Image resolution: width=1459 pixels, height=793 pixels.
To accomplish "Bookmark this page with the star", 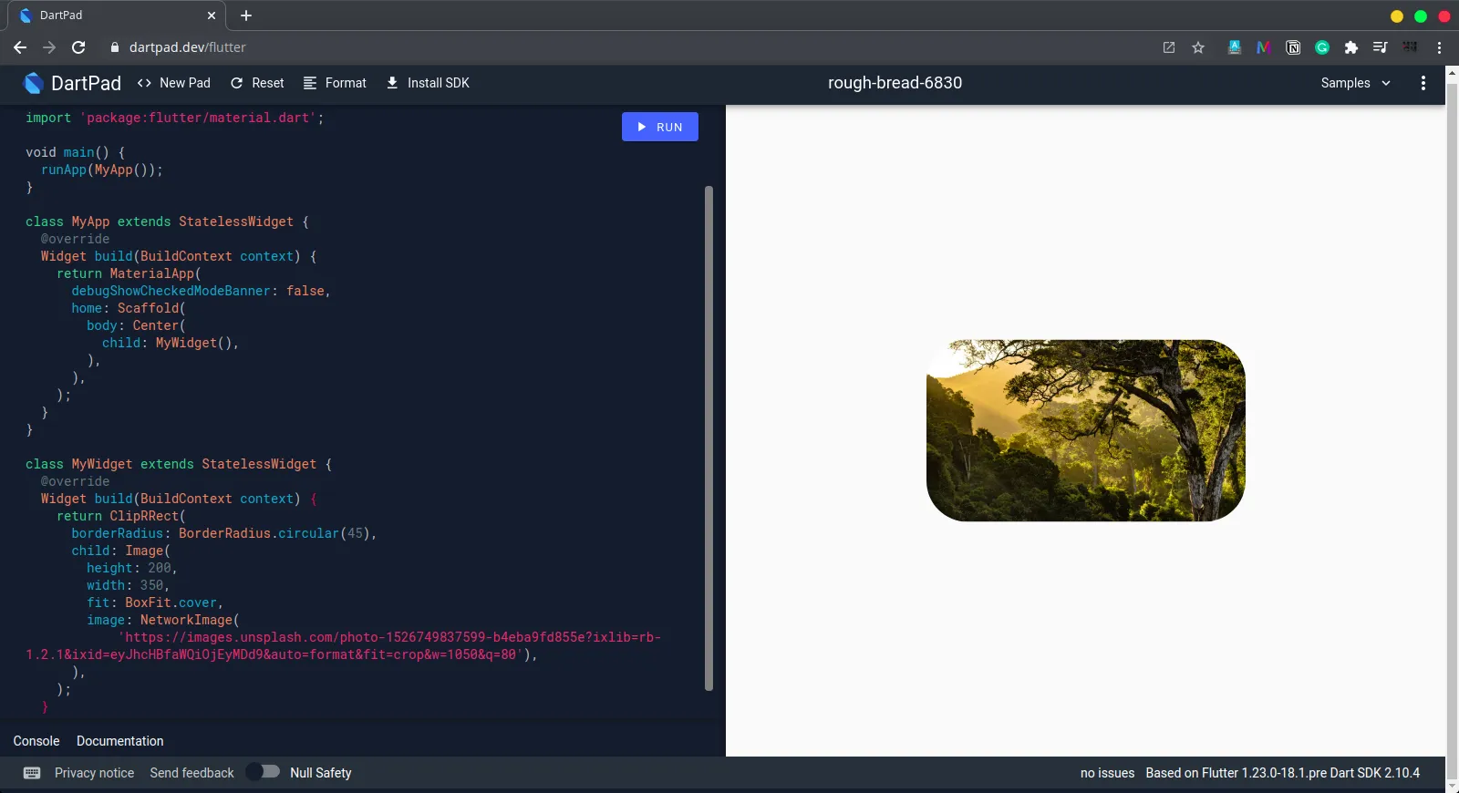I will point(1198,47).
